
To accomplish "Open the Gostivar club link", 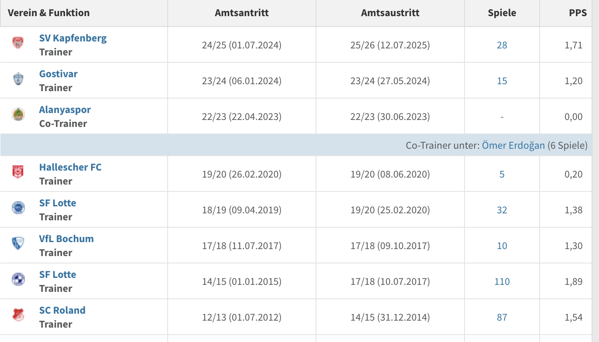I will [x=59, y=74].
